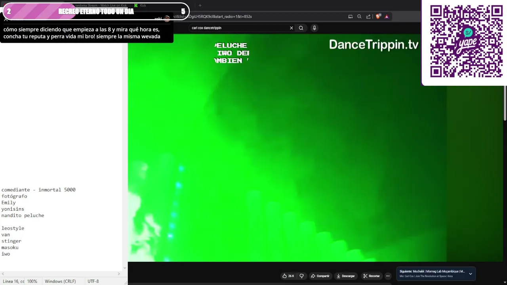Image resolution: width=507 pixels, height=285 pixels.
Task: Open the three-dot more actions menu
Action: click(x=388, y=276)
